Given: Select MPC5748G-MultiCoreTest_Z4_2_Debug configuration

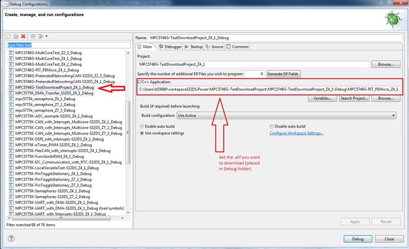Looking at the screenshot, I should tap(48, 64).
